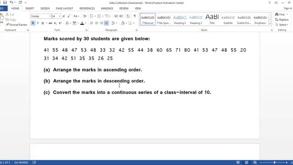The image size is (293, 165).
Task: Apply the No Spacing style
Action: (x=164, y=20)
